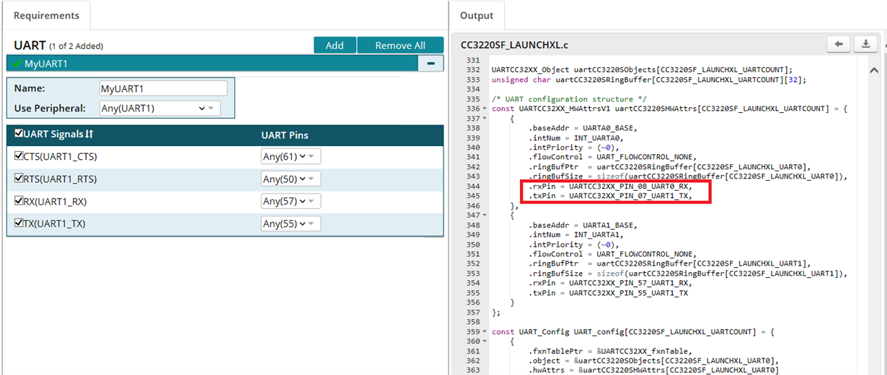Click the Remove All button
The width and height of the screenshot is (887, 375).
400,45
